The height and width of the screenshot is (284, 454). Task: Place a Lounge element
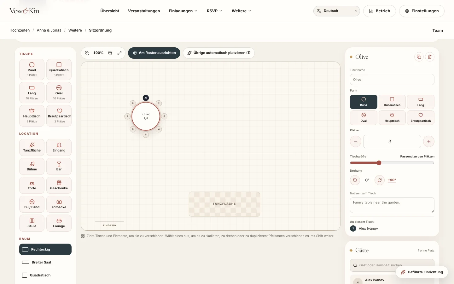click(x=59, y=223)
